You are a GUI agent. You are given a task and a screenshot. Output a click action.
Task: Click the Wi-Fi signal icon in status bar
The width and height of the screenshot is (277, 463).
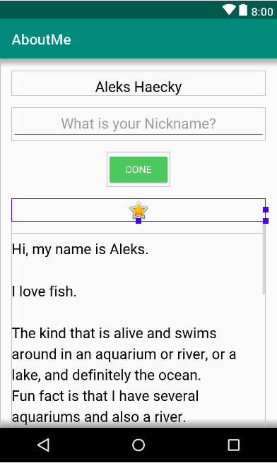229,10
